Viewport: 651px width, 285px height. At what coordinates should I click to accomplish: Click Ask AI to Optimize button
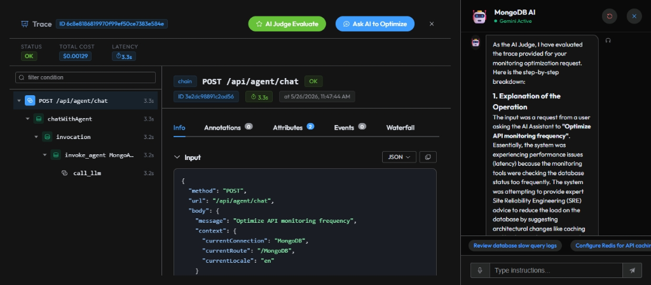[375, 24]
